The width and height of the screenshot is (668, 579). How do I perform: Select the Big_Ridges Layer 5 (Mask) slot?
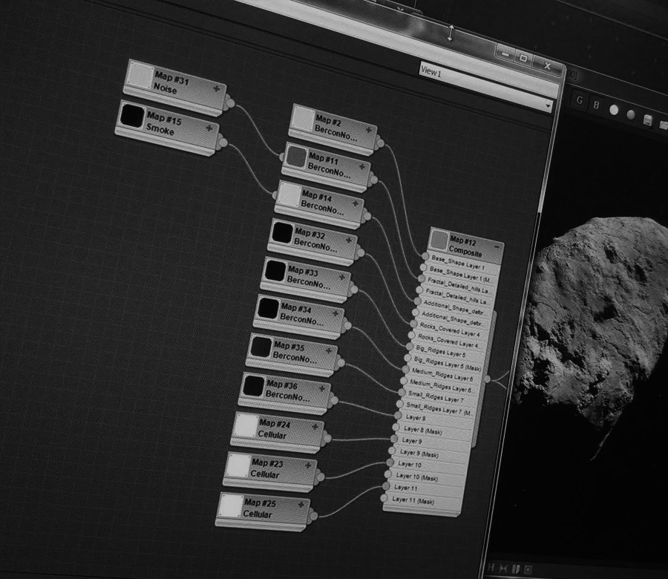[x=445, y=363]
